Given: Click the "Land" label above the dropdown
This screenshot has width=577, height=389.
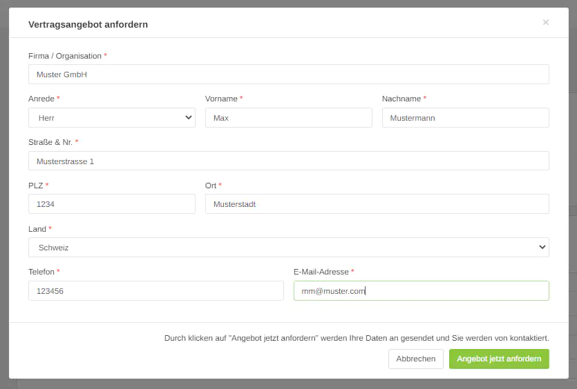Looking at the screenshot, I should click(37, 229).
